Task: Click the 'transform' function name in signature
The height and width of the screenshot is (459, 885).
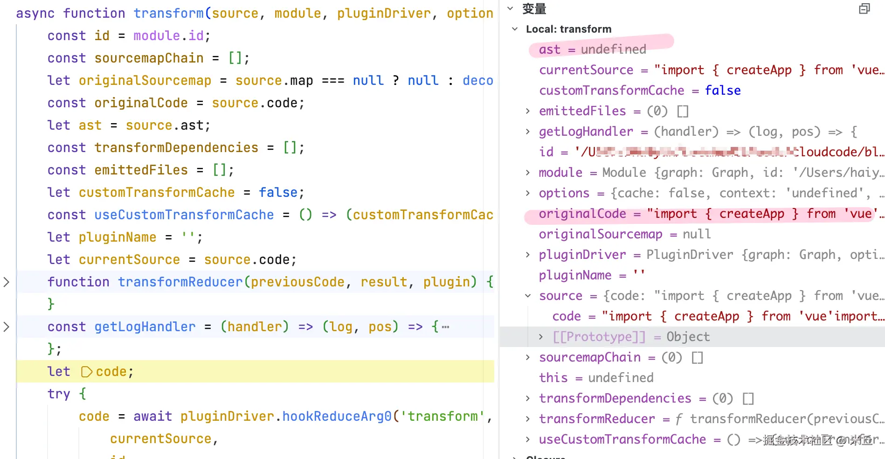Action: pos(168,14)
